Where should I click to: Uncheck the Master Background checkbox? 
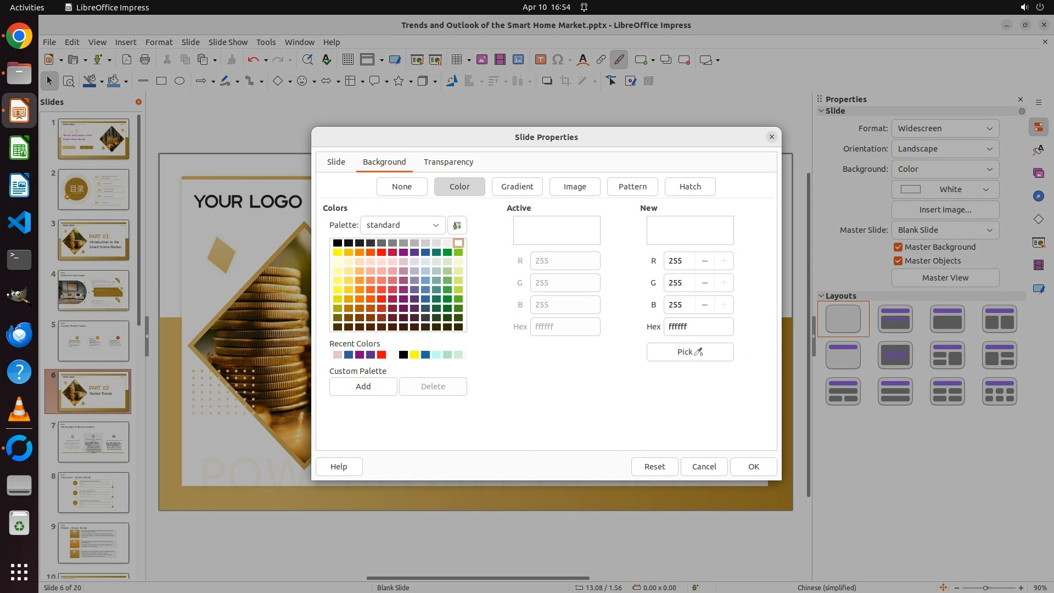[898, 247]
